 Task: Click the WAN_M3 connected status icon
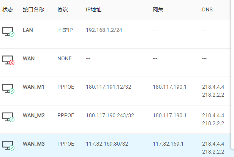(8, 146)
